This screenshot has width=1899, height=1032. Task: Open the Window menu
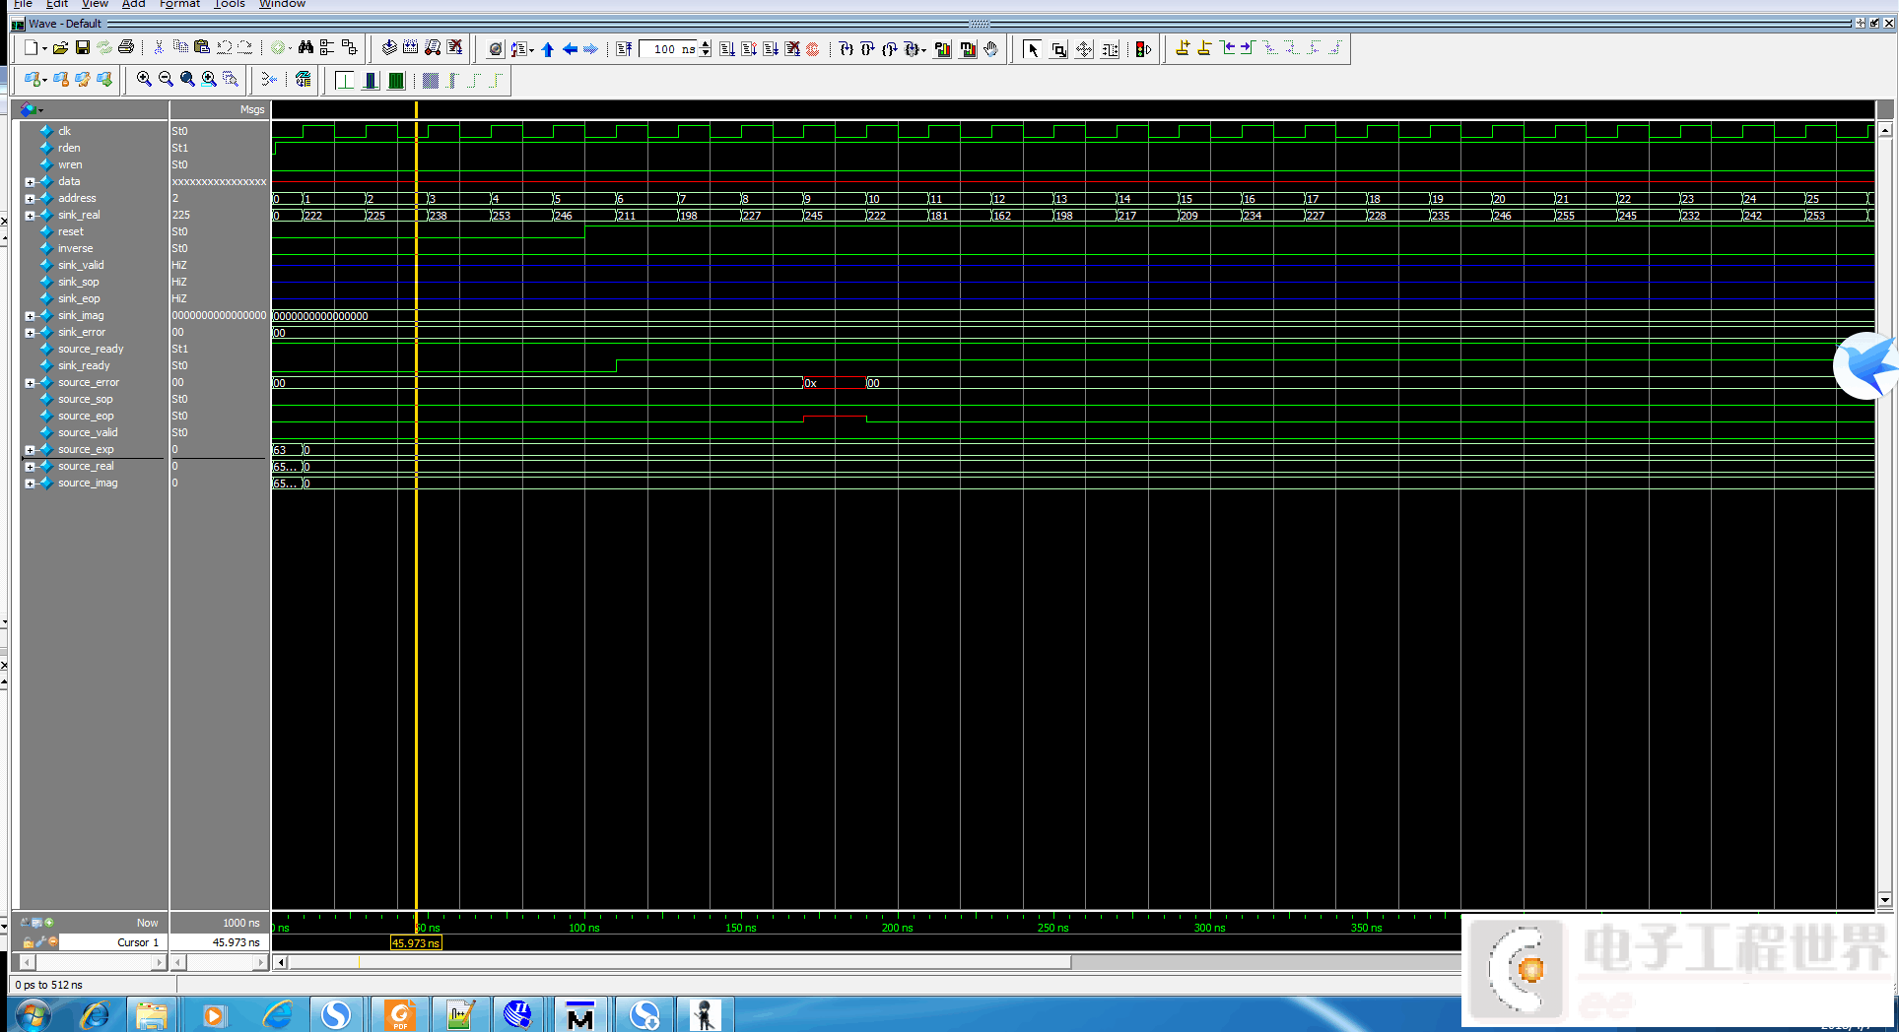coord(282,4)
